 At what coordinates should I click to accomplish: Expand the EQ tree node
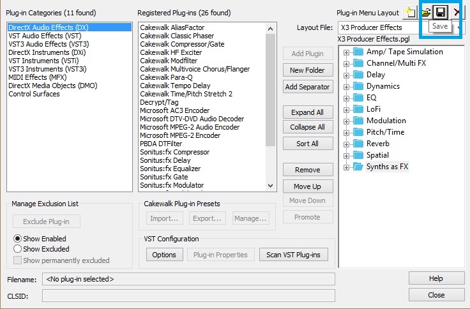point(346,98)
